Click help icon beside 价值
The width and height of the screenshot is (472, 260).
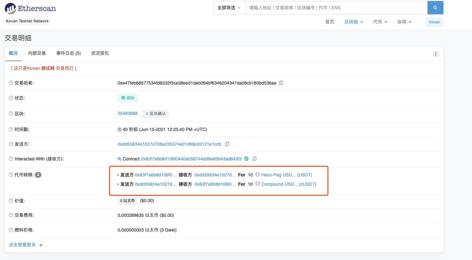pos(11,201)
